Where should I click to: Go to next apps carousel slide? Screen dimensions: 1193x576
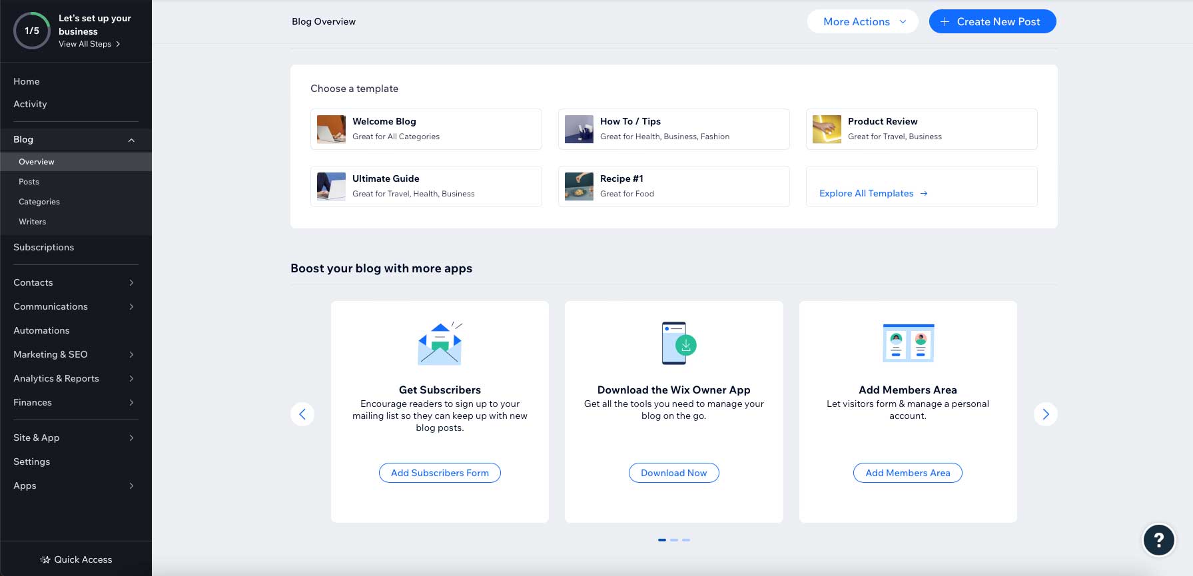[1045, 414]
